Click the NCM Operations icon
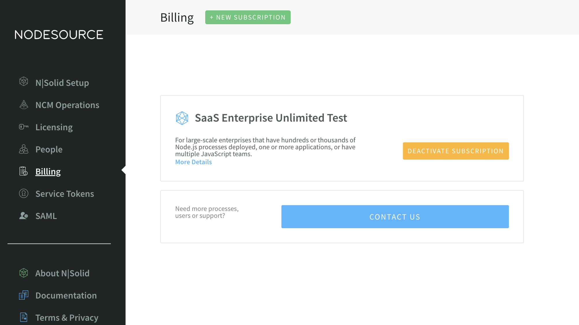Image resolution: width=579 pixels, height=325 pixels. pyautogui.click(x=24, y=105)
